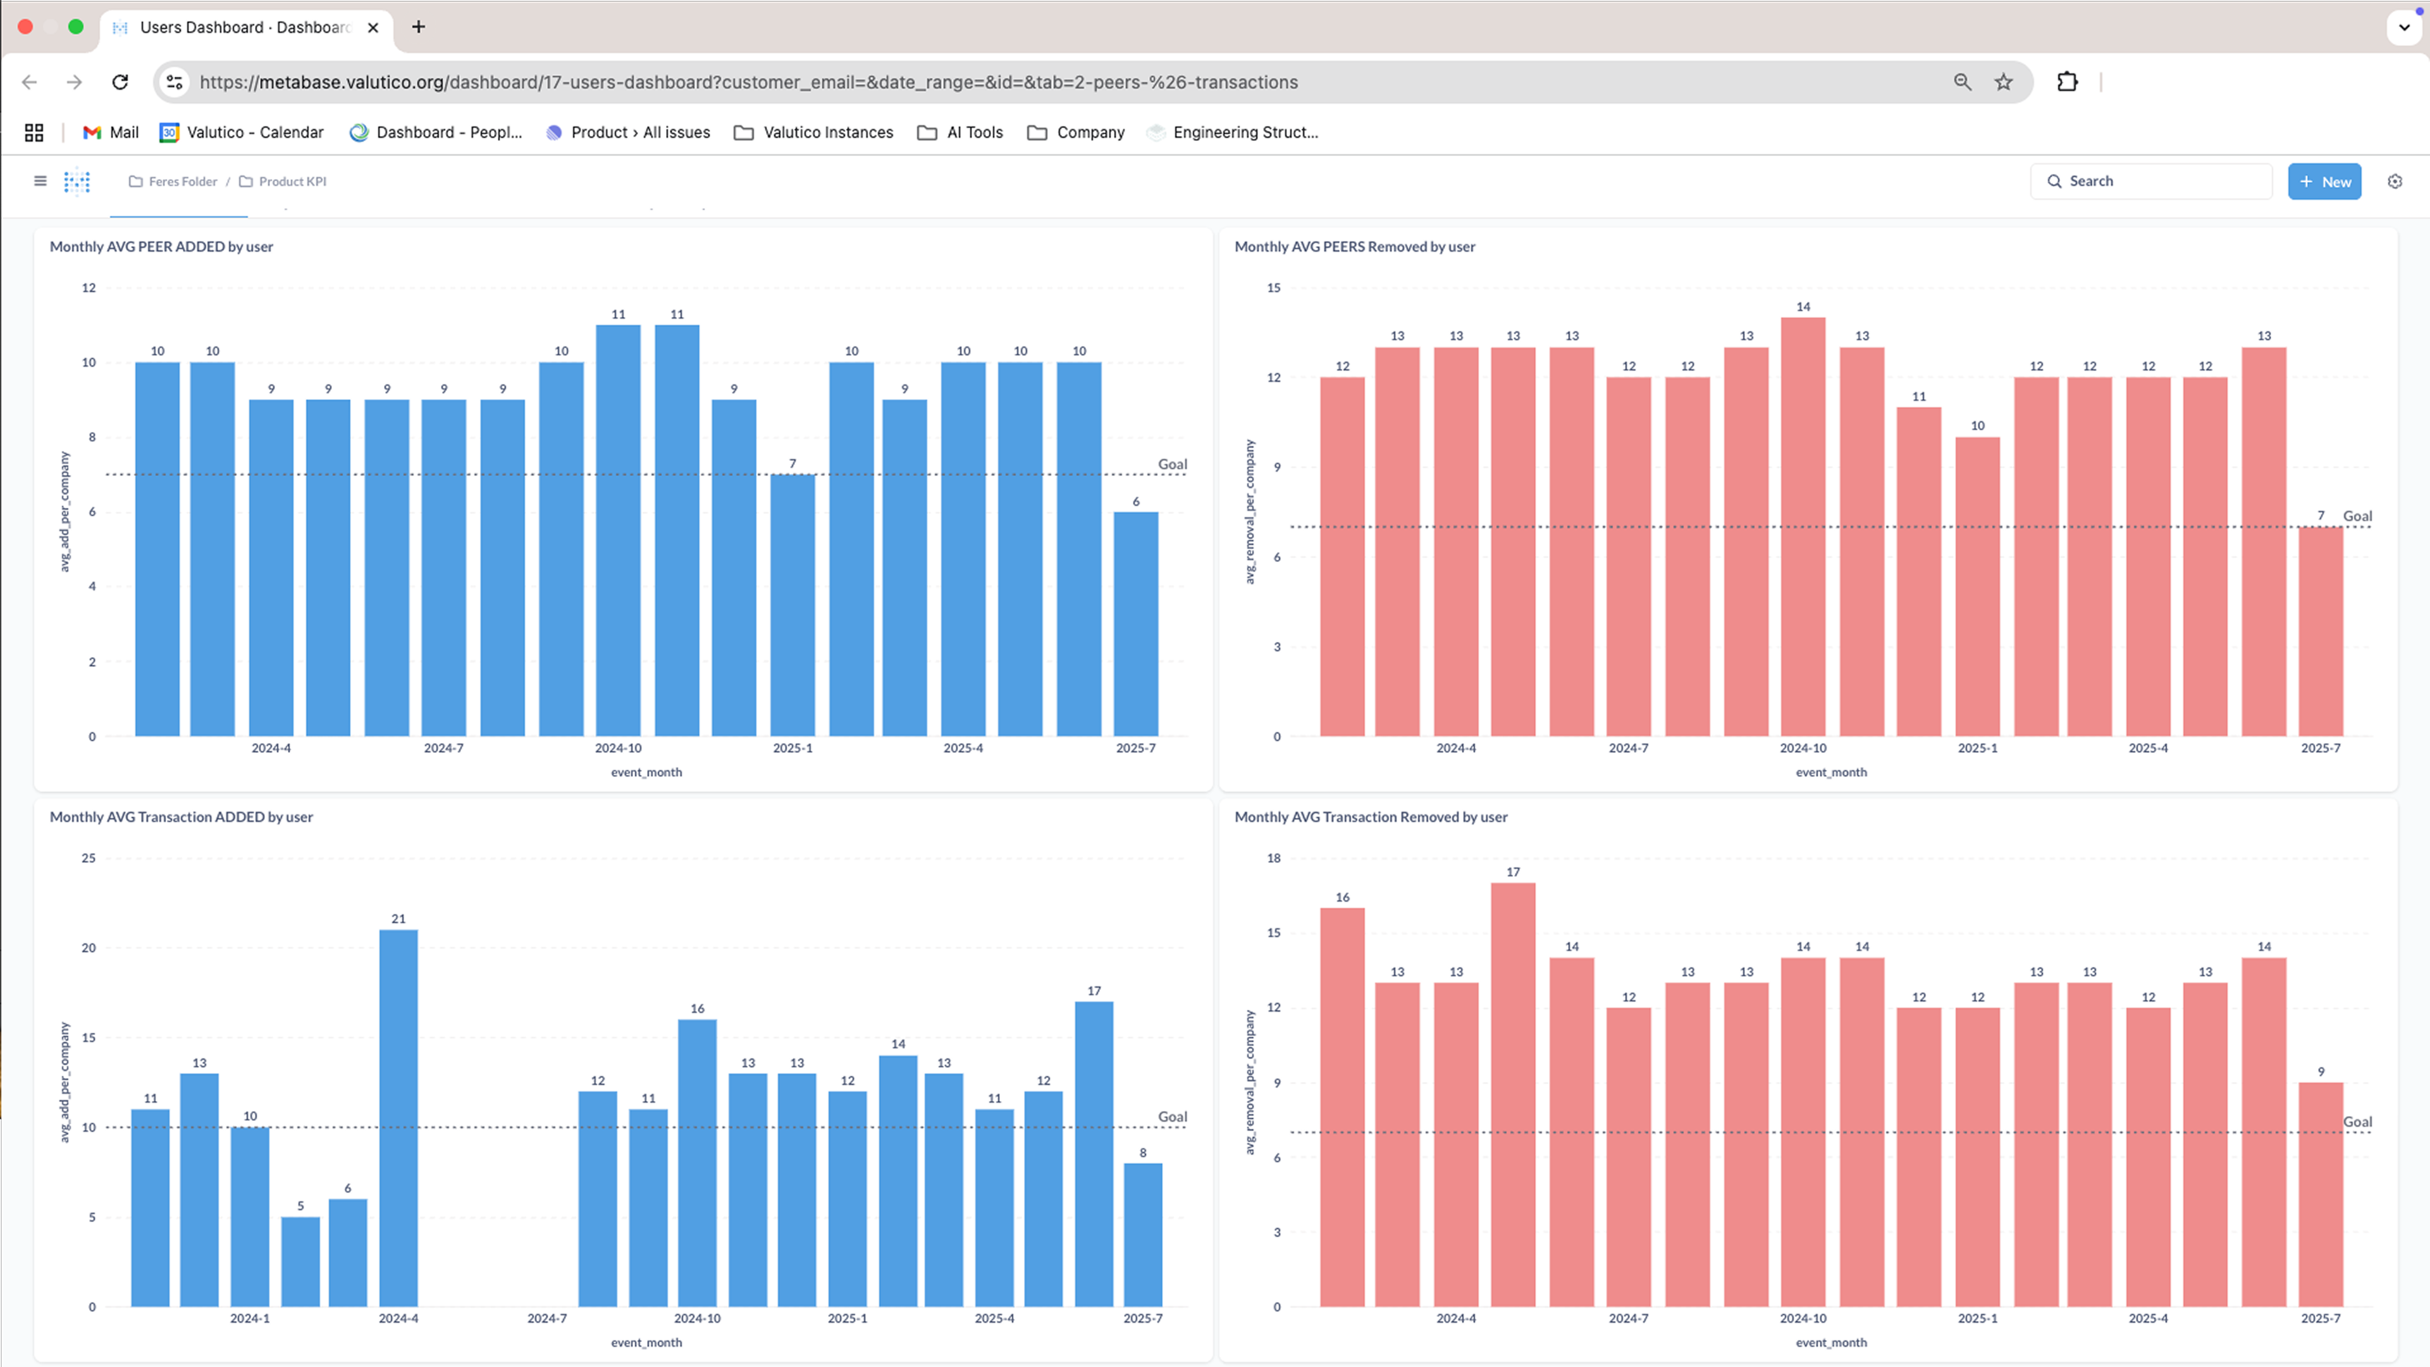Open a new browser tab

coord(418,27)
